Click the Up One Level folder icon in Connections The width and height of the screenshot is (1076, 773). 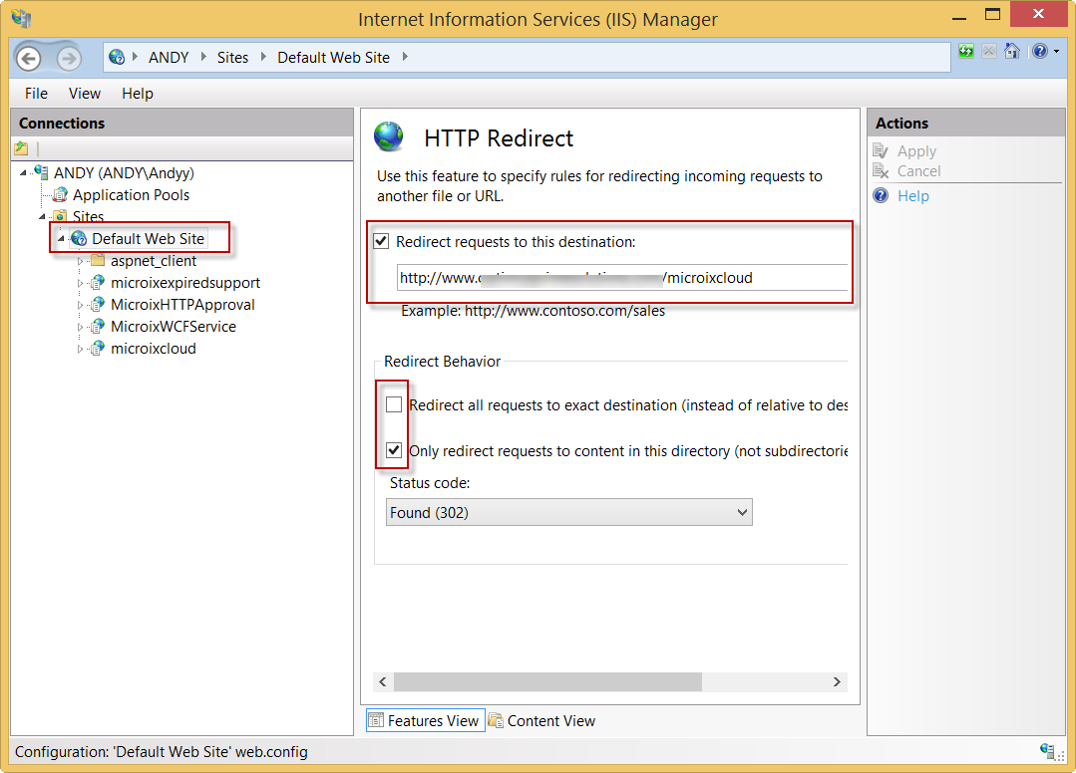(21, 148)
